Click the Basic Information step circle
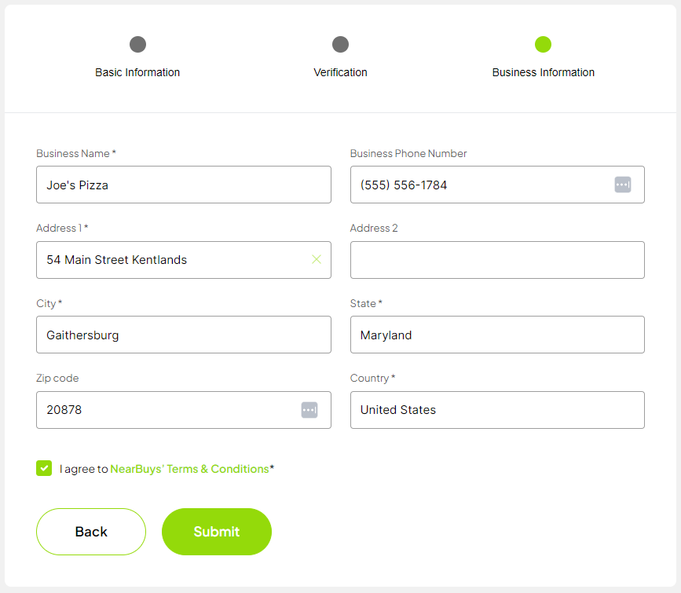 click(x=137, y=44)
